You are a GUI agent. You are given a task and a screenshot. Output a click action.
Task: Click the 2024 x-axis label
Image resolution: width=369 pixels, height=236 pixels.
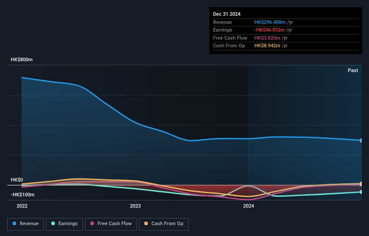[x=249, y=206]
